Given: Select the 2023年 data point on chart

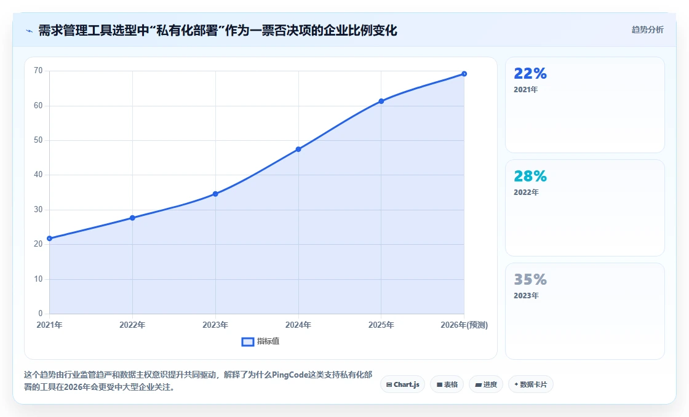Looking at the screenshot, I should coord(215,194).
